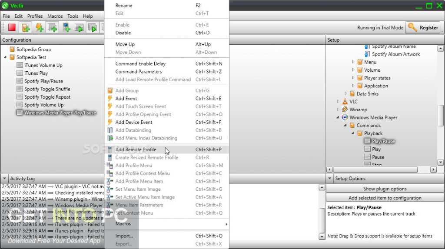
Task: Click the Spotify Album Artwork item icon
Action: (367, 54)
